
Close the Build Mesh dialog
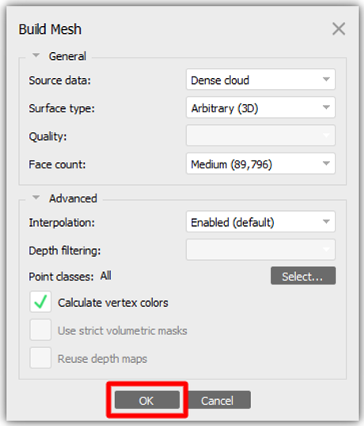[339, 28]
